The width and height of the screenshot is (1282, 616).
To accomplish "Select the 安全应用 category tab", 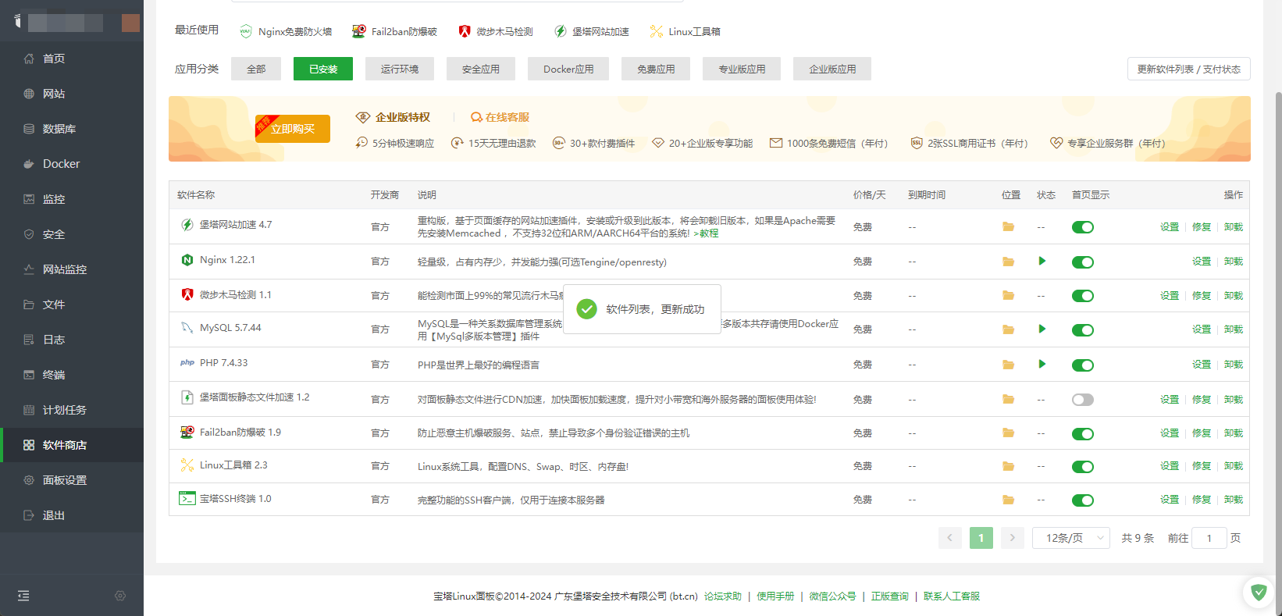I will pos(481,69).
